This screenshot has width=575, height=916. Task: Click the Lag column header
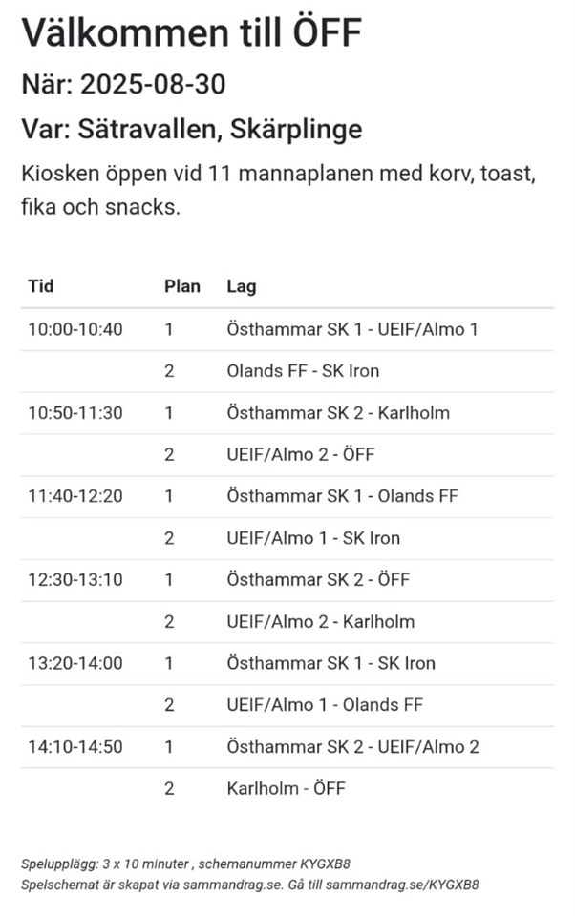coord(242,286)
